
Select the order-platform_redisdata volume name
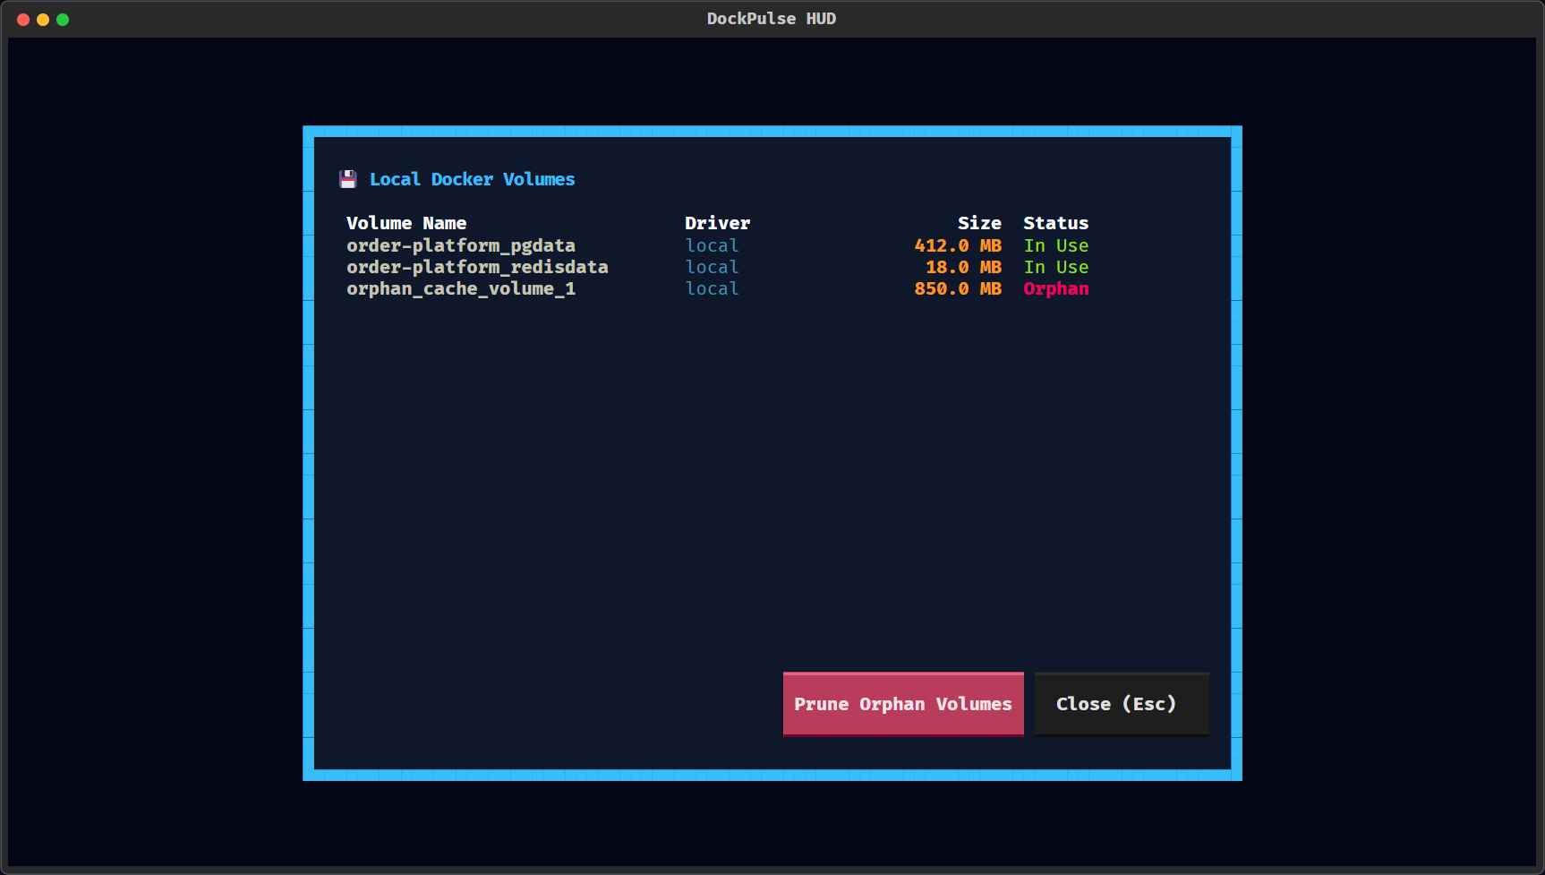(x=477, y=267)
